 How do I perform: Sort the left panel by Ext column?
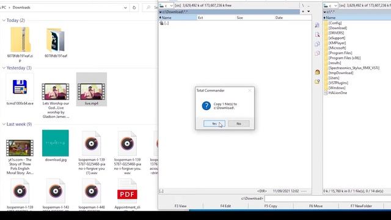(216, 18)
